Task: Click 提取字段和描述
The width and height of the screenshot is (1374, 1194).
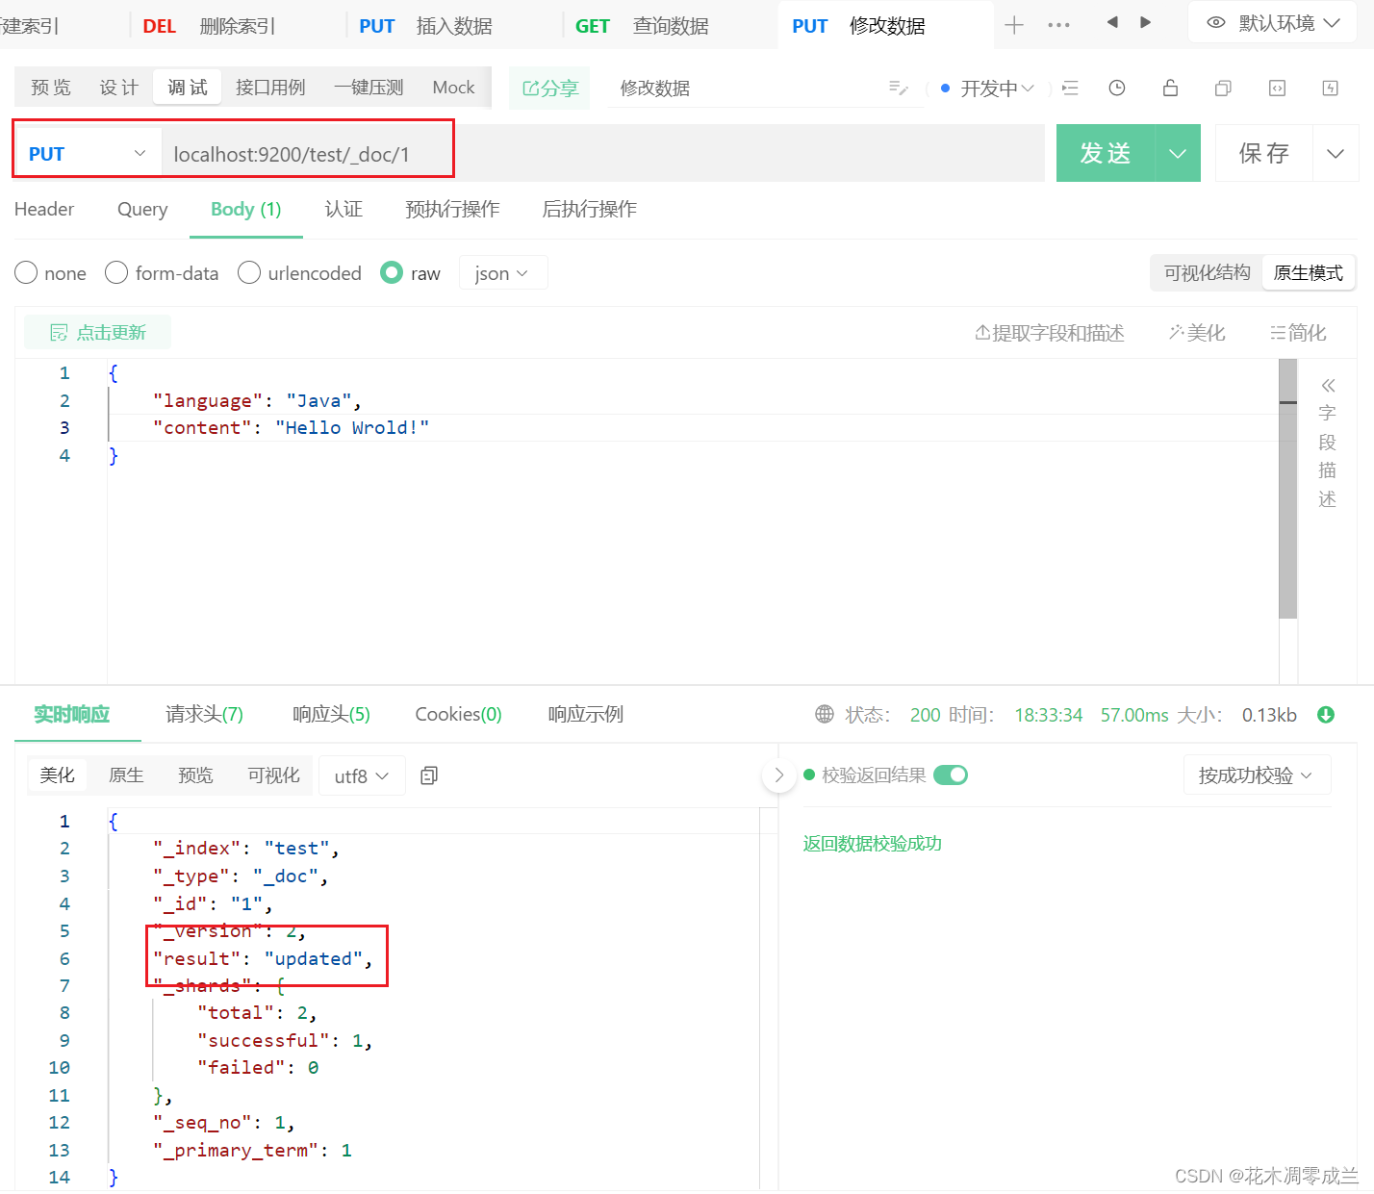Action: click(1050, 333)
